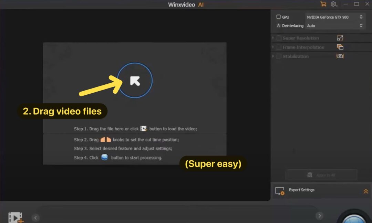The width and height of the screenshot is (372, 223).
Task: Open the settings gear in title bar
Action: coord(333,4)
